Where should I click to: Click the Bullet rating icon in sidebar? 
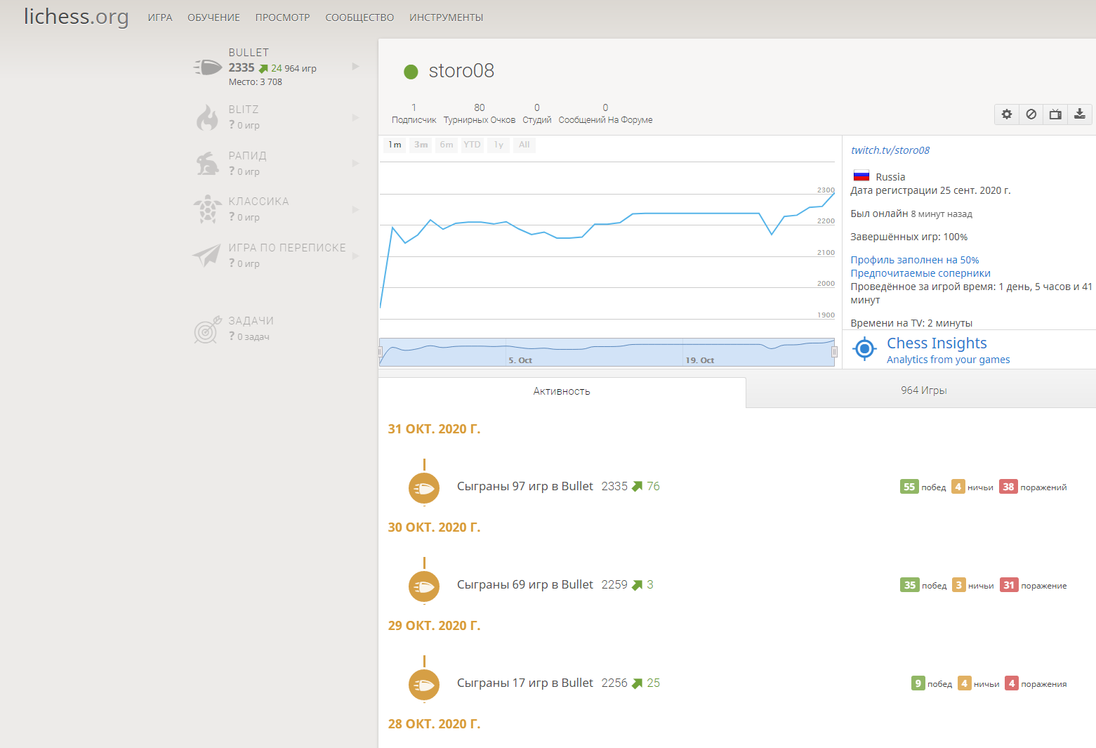click(208, 67)
